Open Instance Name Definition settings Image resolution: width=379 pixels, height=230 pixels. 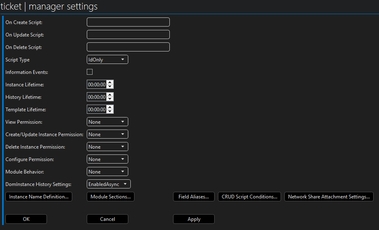39,197
